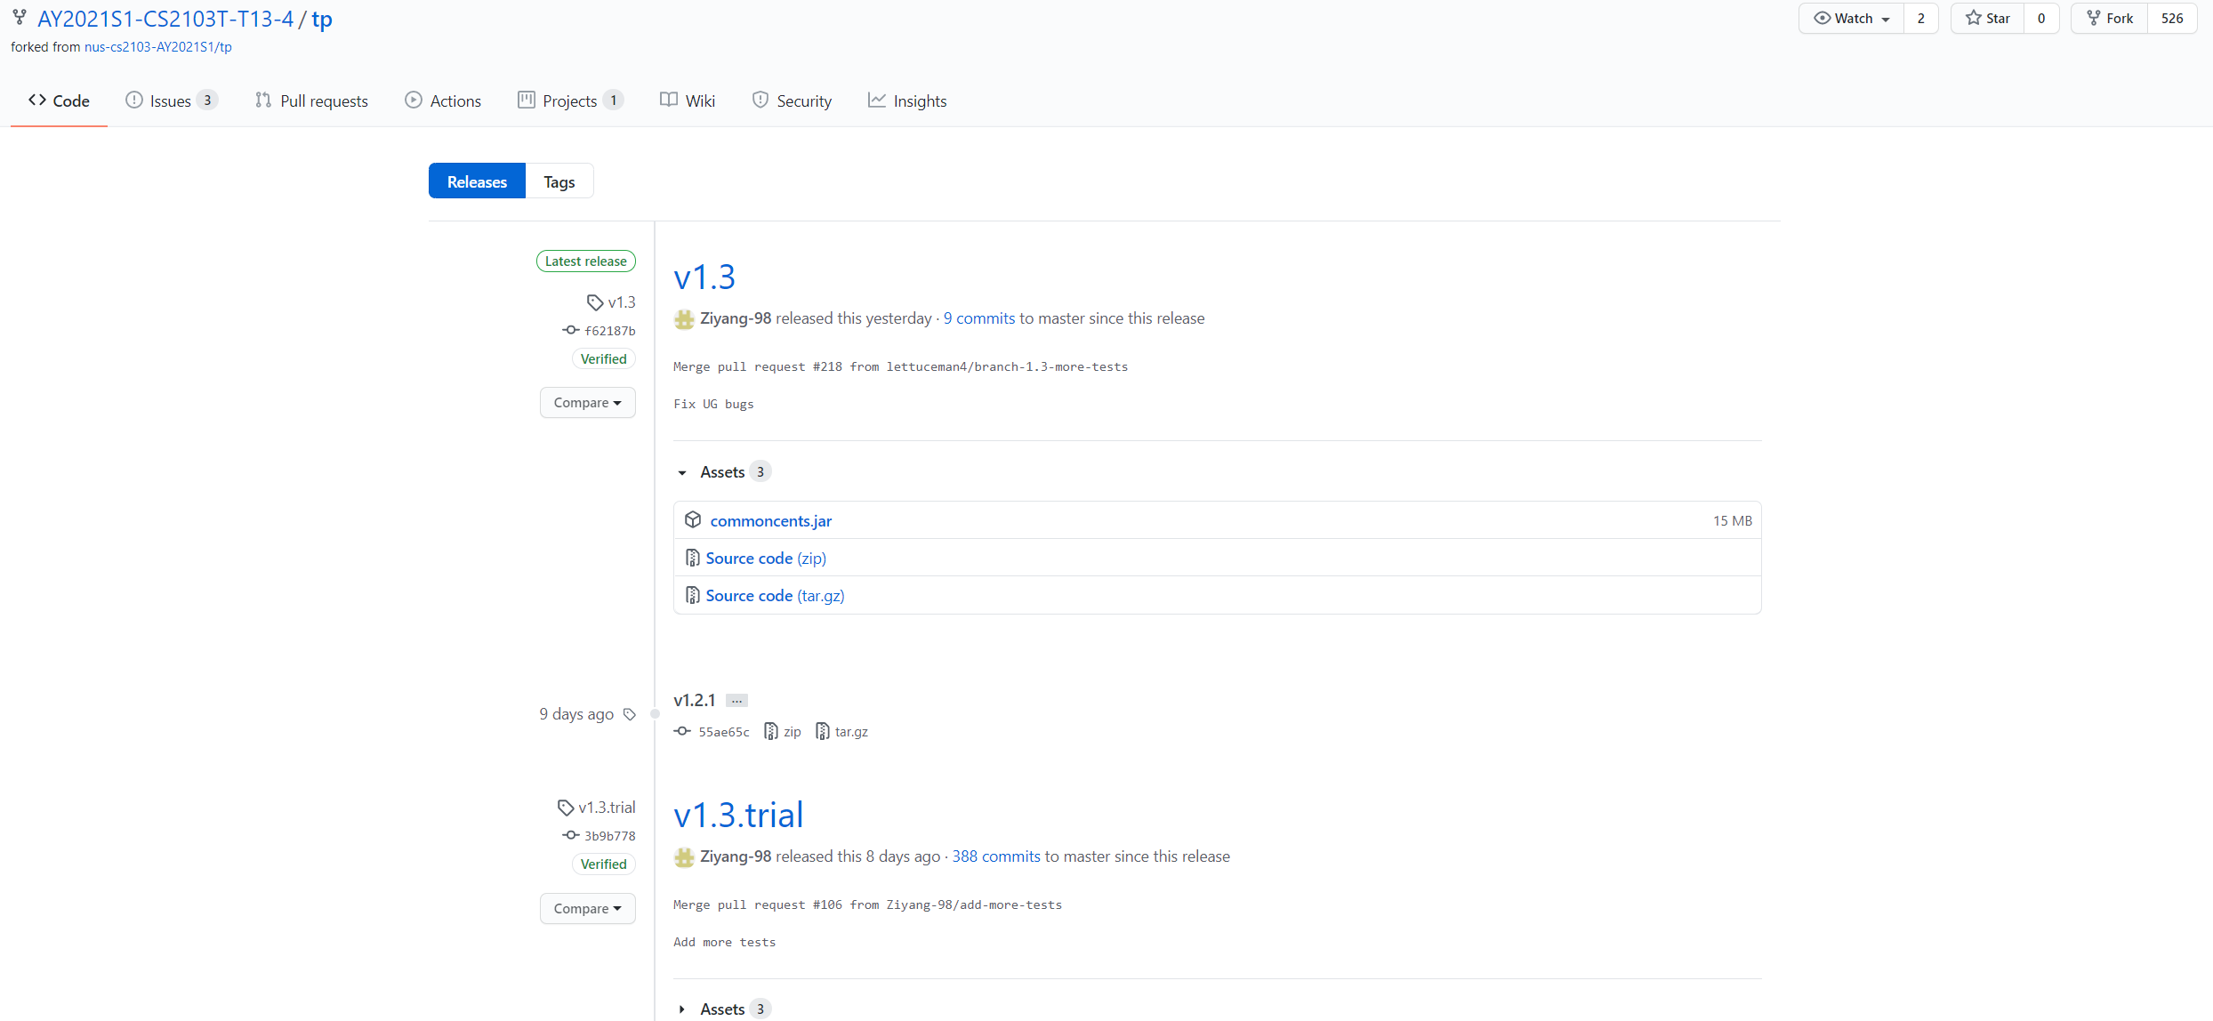Click the tar.gz file icon for v1.2.1
The height and width of the screenshot is (1021, 2213).
pos(823,731)
